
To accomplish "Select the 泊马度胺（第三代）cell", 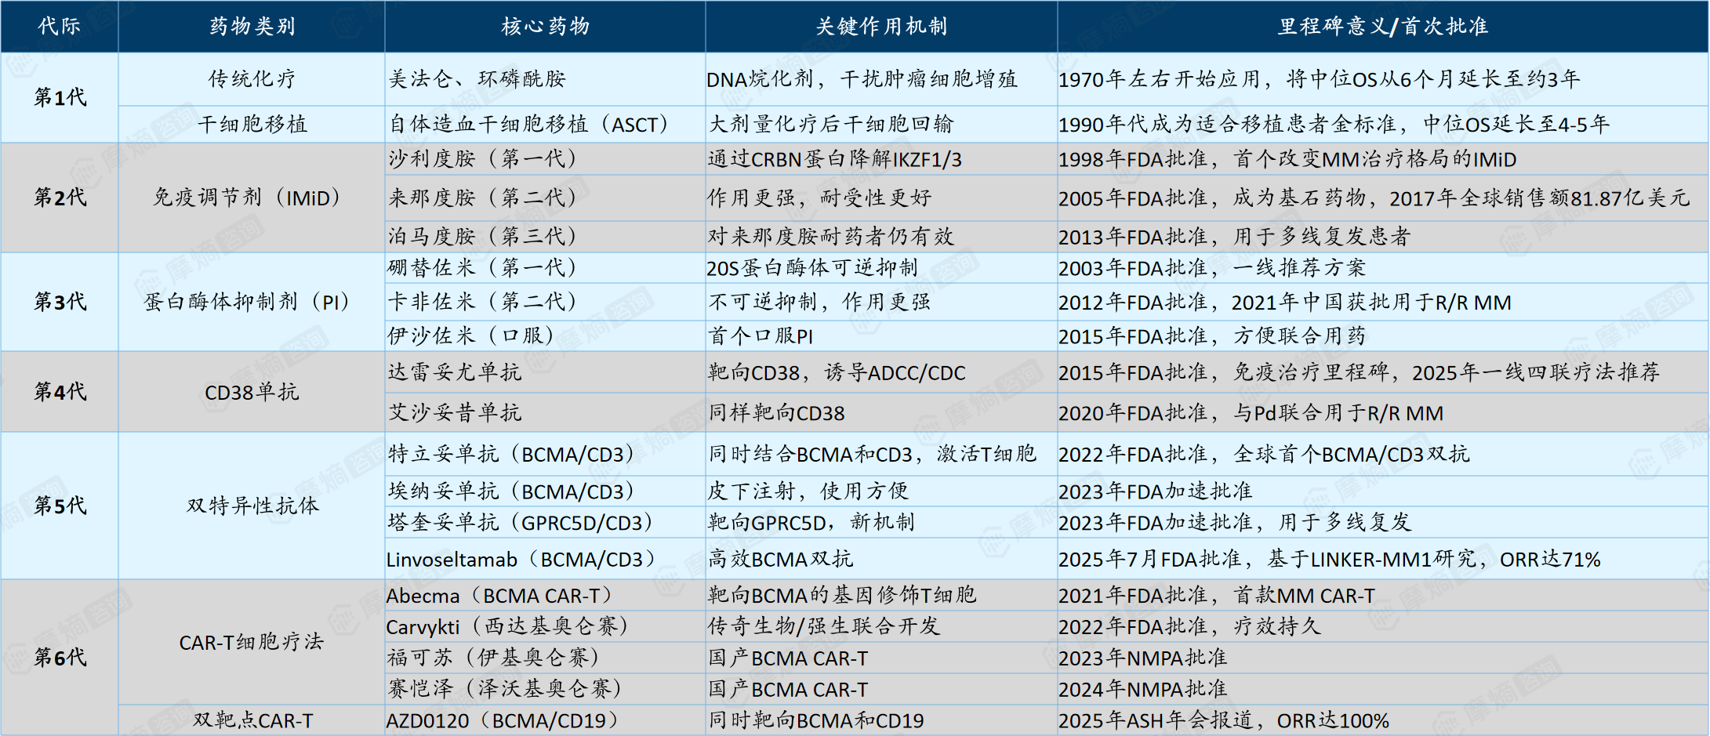I will click(x=545, y=236).
